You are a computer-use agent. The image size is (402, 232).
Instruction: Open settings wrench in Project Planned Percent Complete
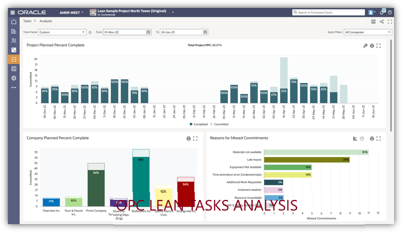coord(365,46)
